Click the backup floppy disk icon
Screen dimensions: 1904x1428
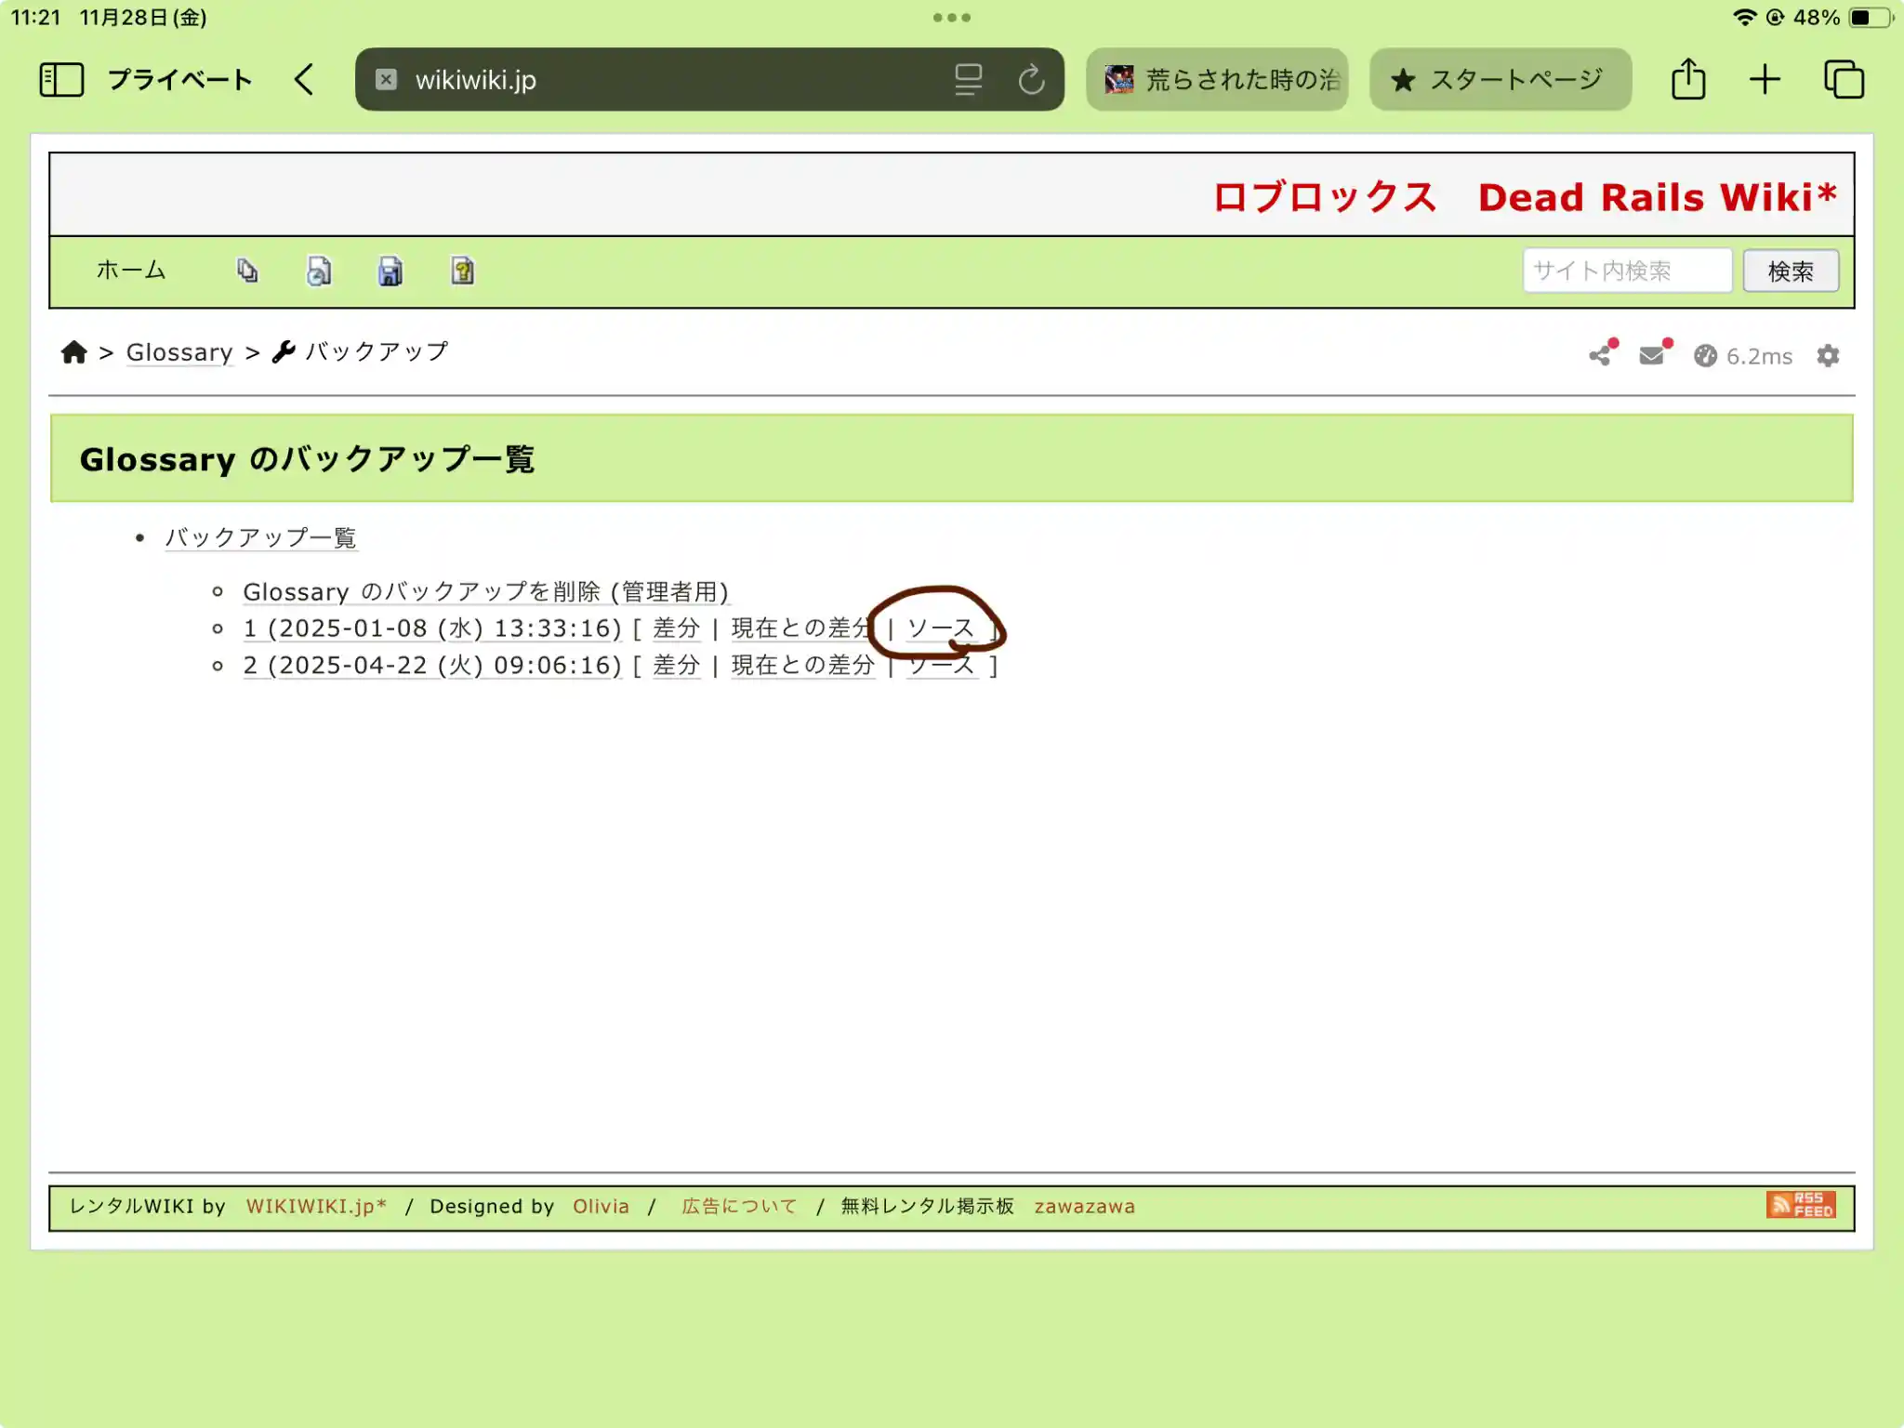pos(390,271)
